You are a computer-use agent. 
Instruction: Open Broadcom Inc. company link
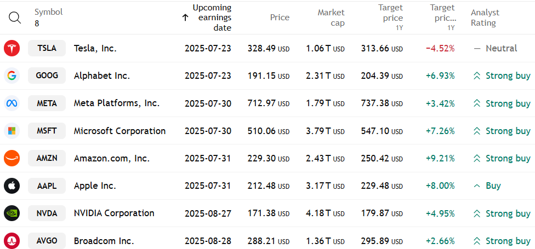point(104,241)
